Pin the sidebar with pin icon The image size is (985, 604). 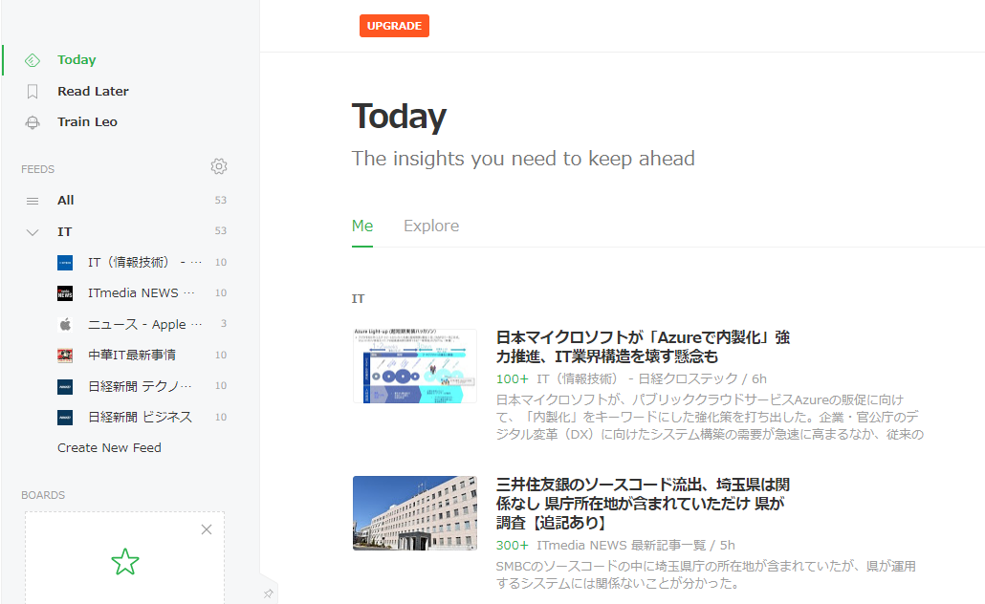(x=268, y=593)
